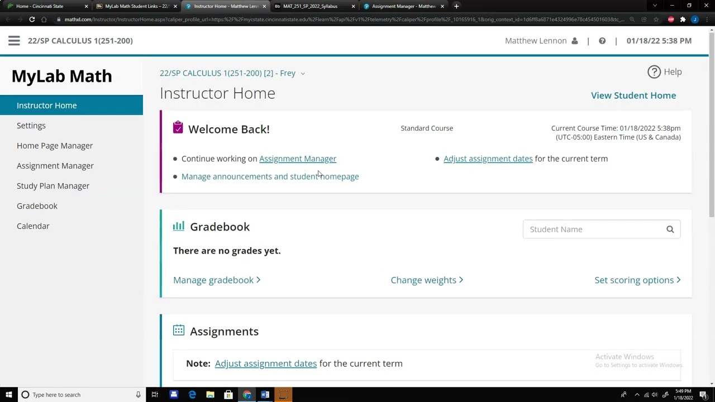Click the student name search magnifier
Screen dimensions: 715x402
670,229
